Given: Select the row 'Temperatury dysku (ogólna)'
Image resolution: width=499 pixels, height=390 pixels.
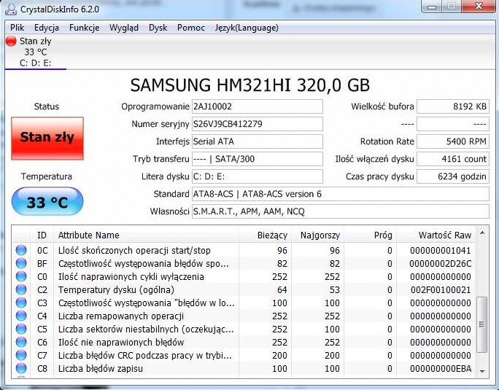Looking at the screenshot, I should coord(244,290).
